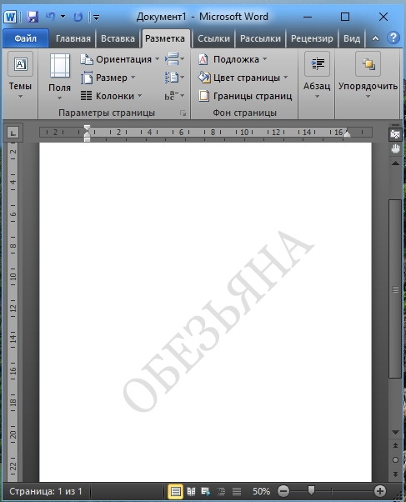Open the Select Browse Object circle
The height and width of the screenshot is (502, 406).
pyautogui.click(x=395, y=459)
